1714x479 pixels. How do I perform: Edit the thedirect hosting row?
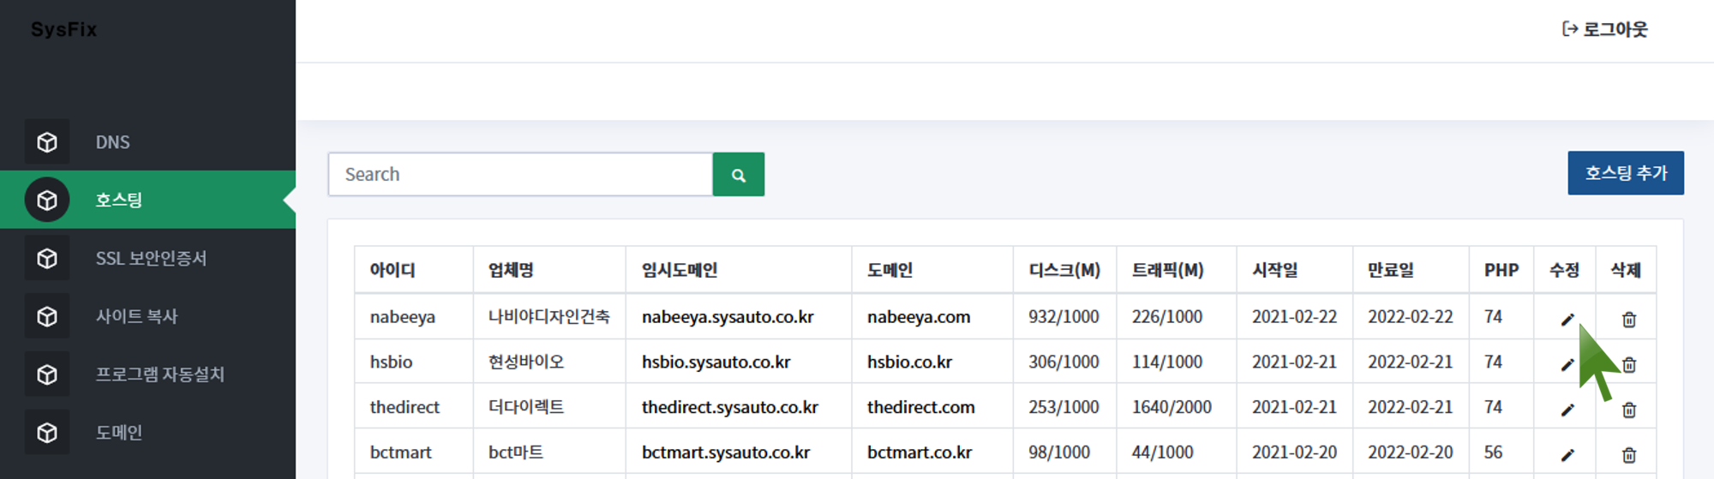coord(1567,410)
